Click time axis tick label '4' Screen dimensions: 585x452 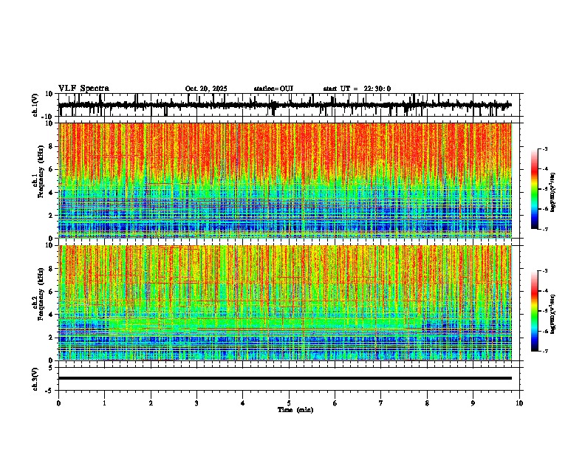243,403
